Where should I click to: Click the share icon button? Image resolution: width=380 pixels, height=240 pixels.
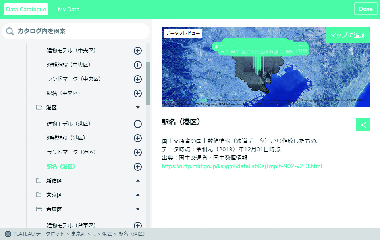[x=363, y=125]
